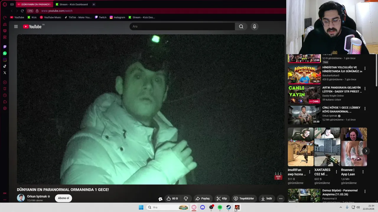
Task: Open the TikTok bookmark
Action: [78, 17]
